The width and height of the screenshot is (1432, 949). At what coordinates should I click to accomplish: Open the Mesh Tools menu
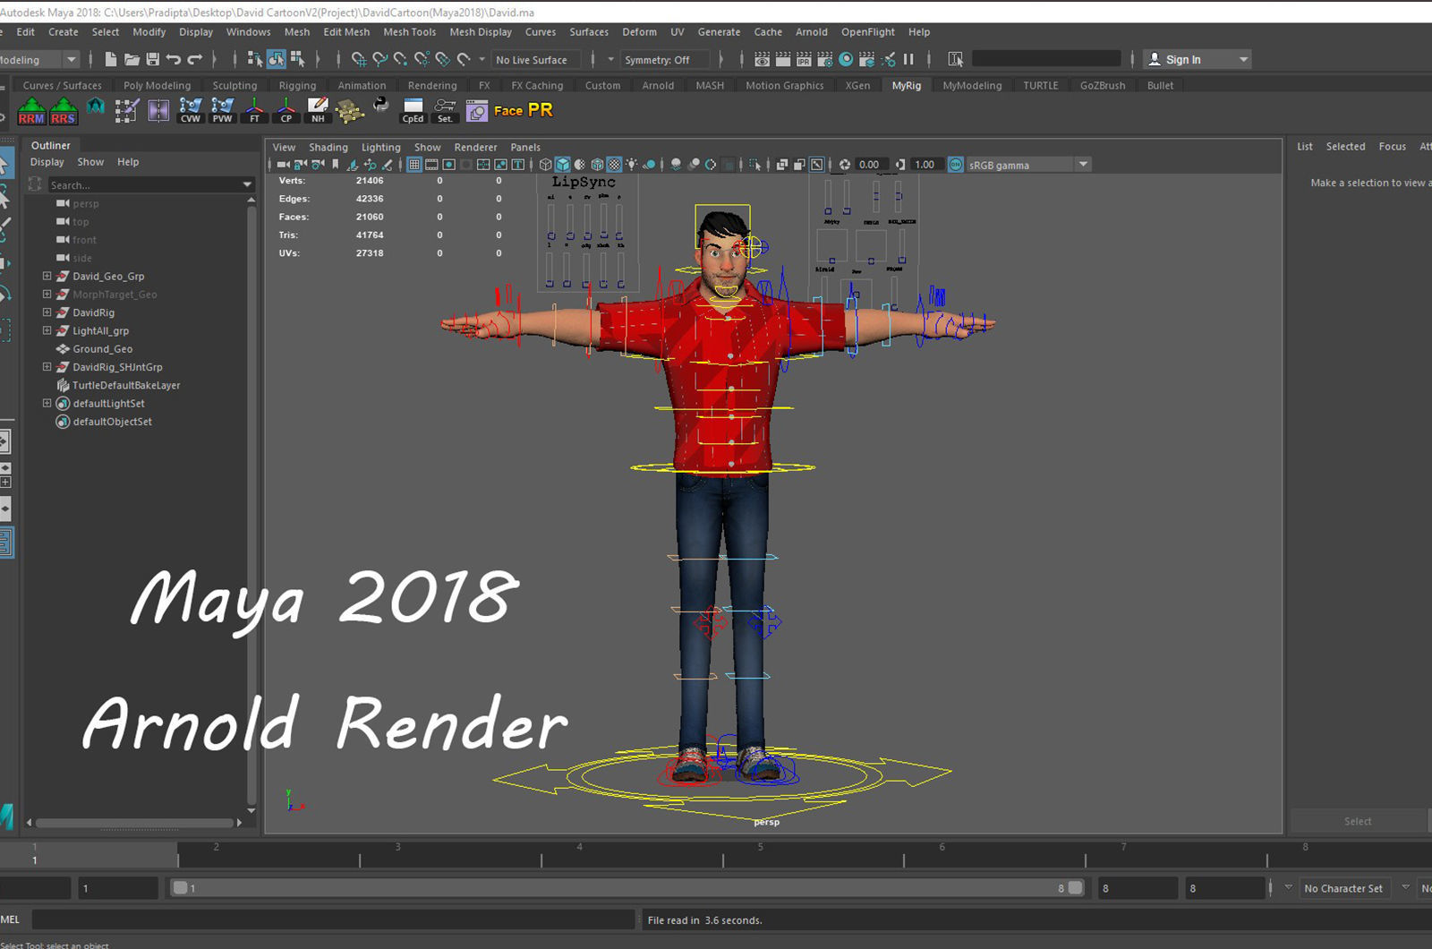coord(409,32)
